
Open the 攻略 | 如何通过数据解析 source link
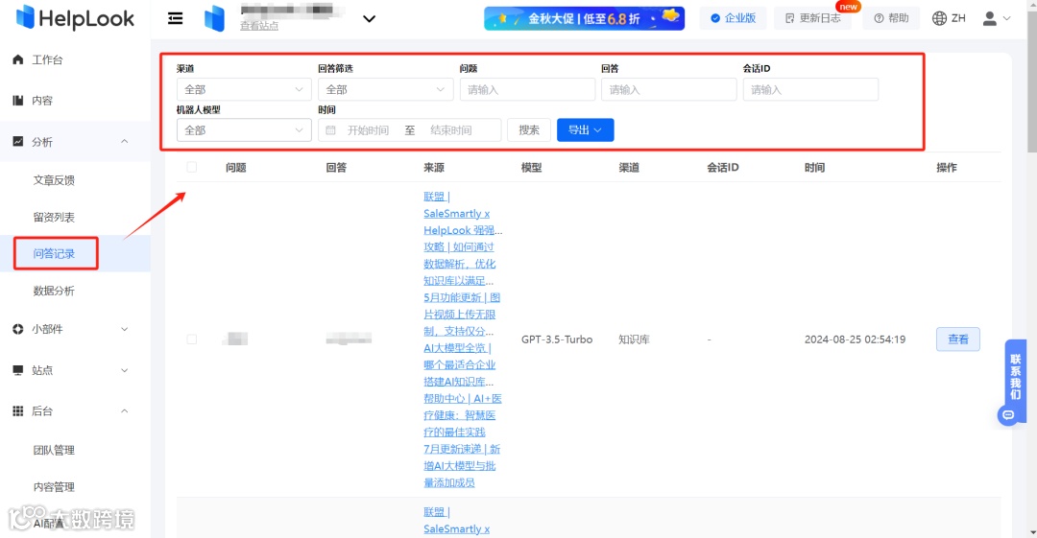click(x=460, y=264)
